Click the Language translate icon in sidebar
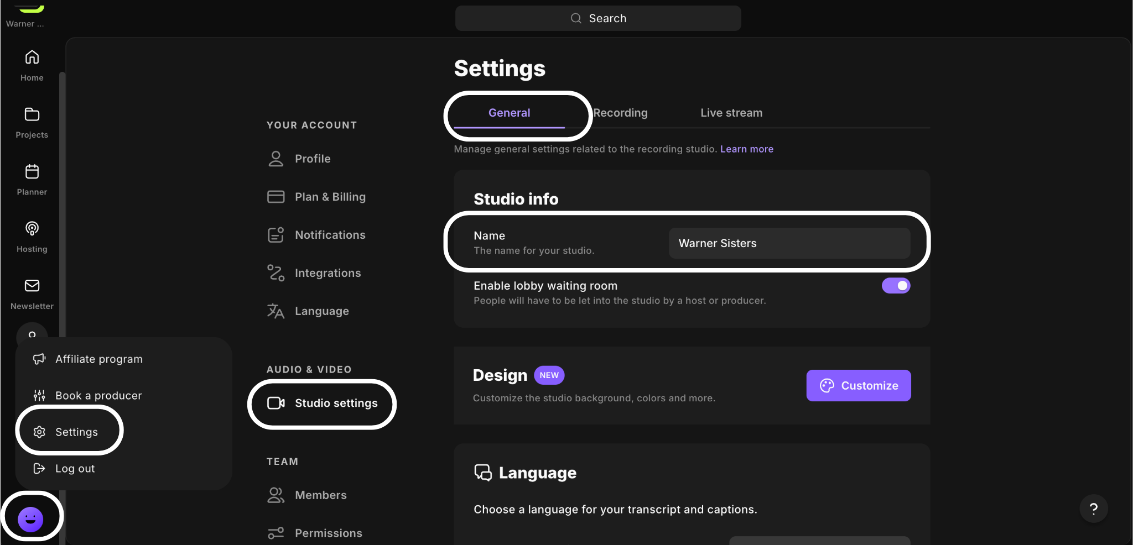Image resolution: width=1133 pixels, height=545 pixels. [x=276, y=311]
